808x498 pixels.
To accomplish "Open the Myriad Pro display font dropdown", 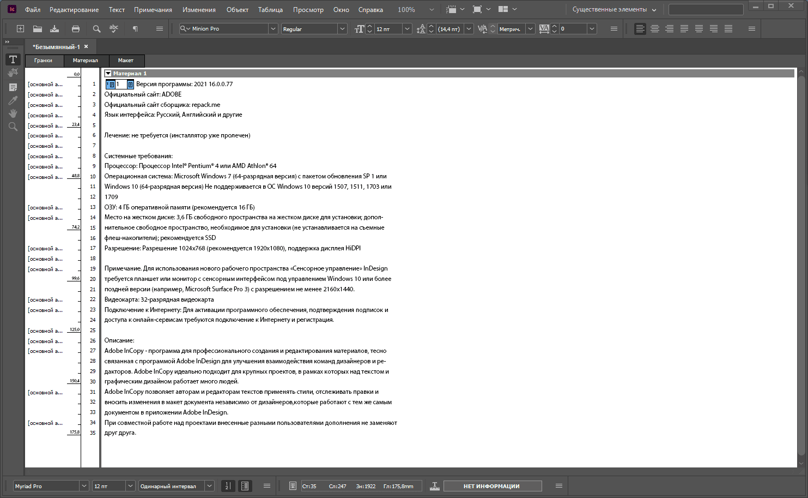I will (x=84, y=486).
